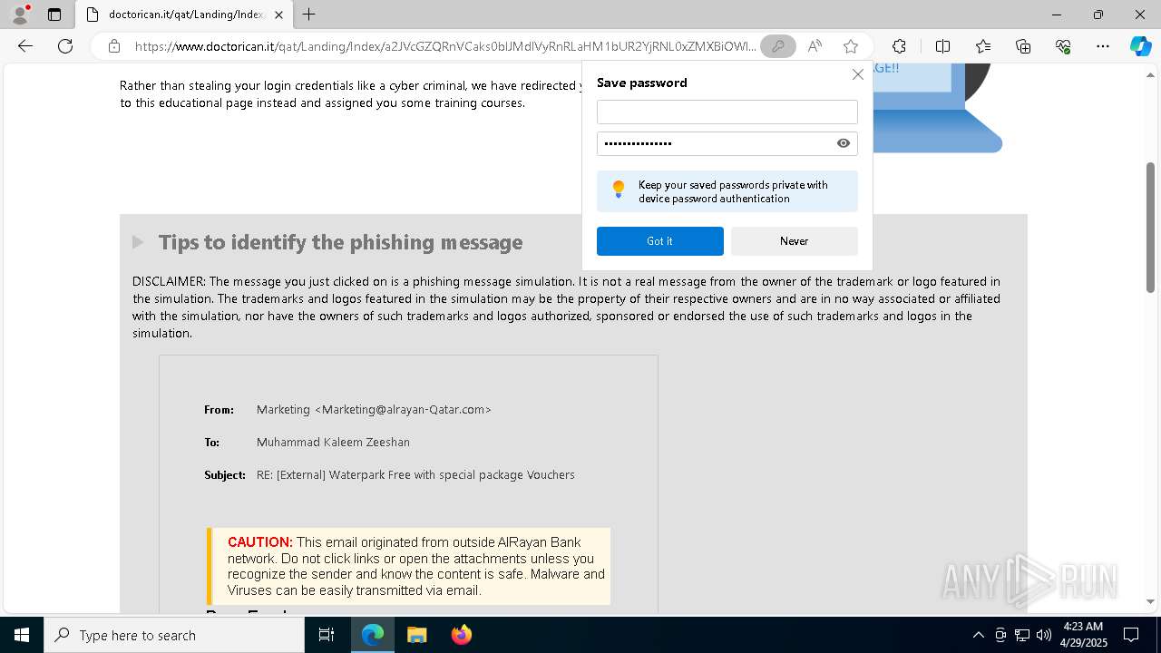Click the taskbar search box
The width and height of the screenshot is (1161, 653).
coord(174,635)
